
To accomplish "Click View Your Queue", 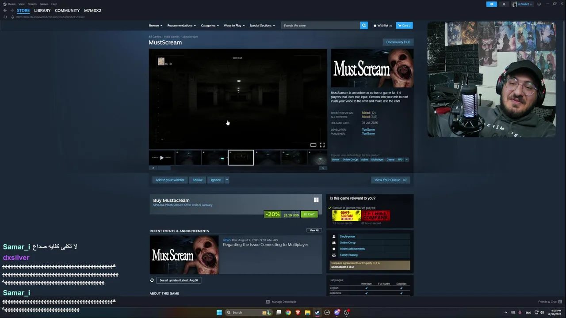I will [x=390, y=180].
